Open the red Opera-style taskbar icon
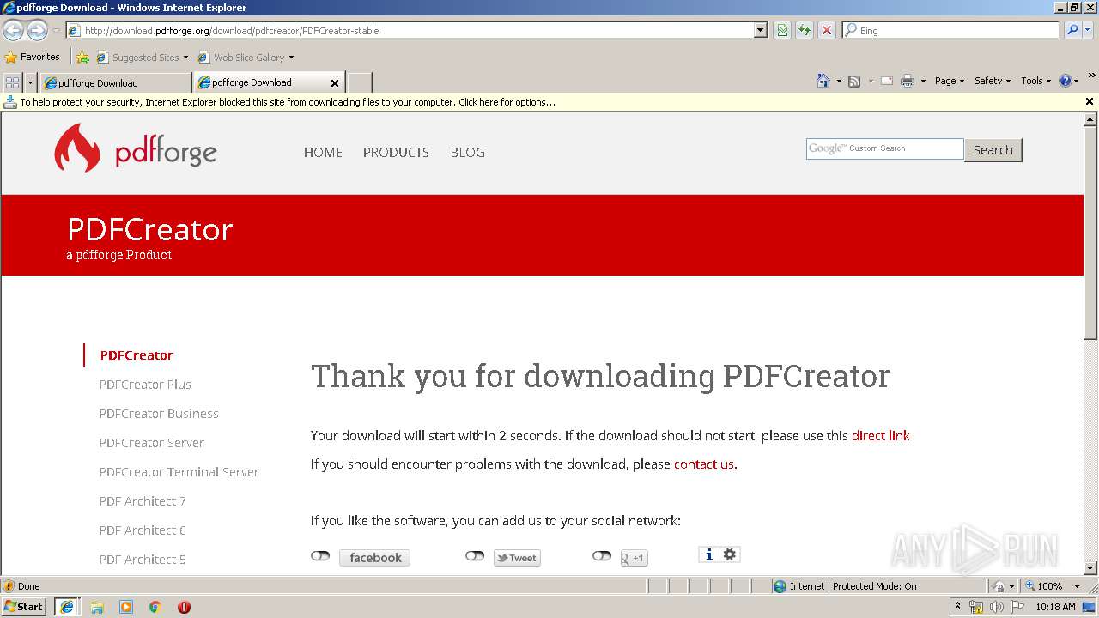 click(x=184, y=607)
